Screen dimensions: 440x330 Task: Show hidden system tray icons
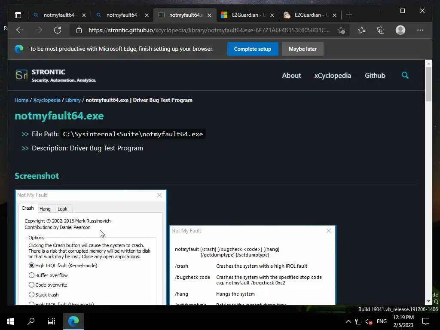[x=348, y=321]
